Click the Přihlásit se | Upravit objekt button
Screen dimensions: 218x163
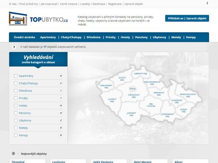coord(187,18)
